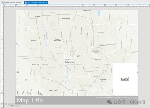Click the Worthington label on map
Viewport: 150px width, 108px height.
coord(66,19)
